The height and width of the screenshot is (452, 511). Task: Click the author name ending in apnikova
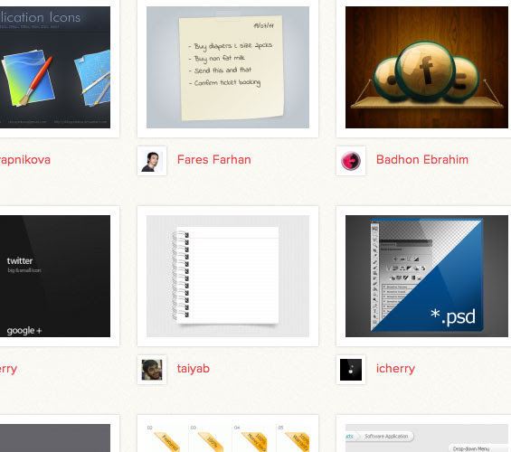[25, 160]
